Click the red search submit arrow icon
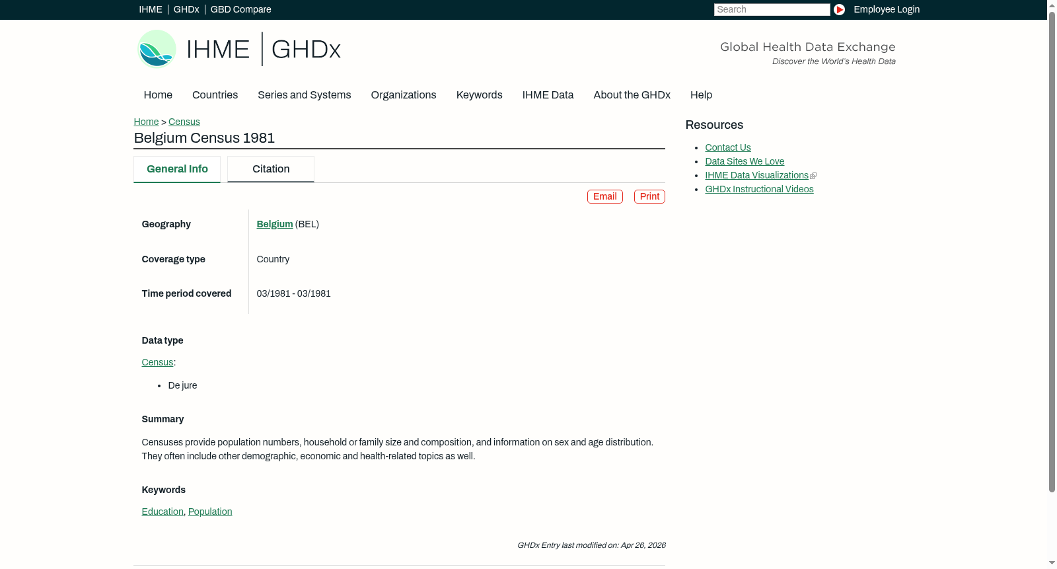Viewport: 1057px width, 569px height. [839, 9]
